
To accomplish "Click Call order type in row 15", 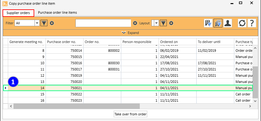I will pos(243,94).
